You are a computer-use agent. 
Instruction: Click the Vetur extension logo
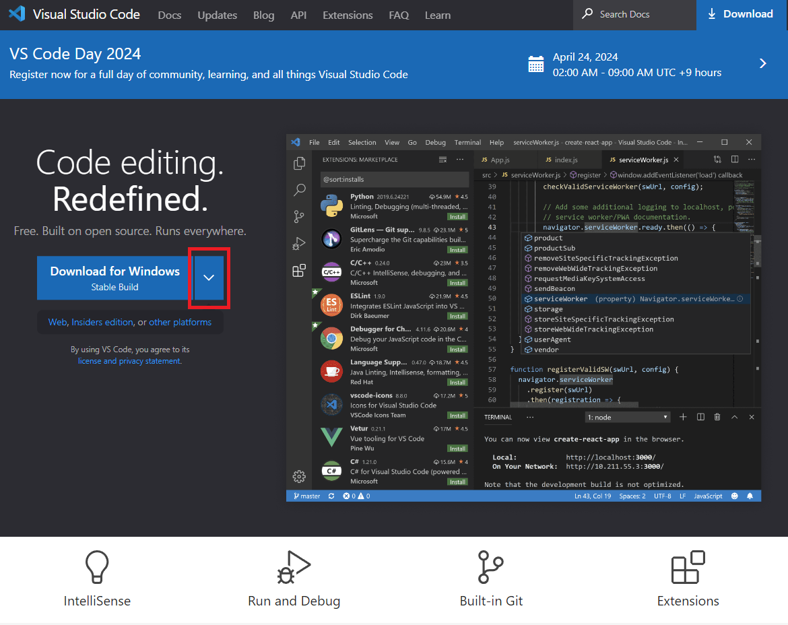(x=331, y=438)
